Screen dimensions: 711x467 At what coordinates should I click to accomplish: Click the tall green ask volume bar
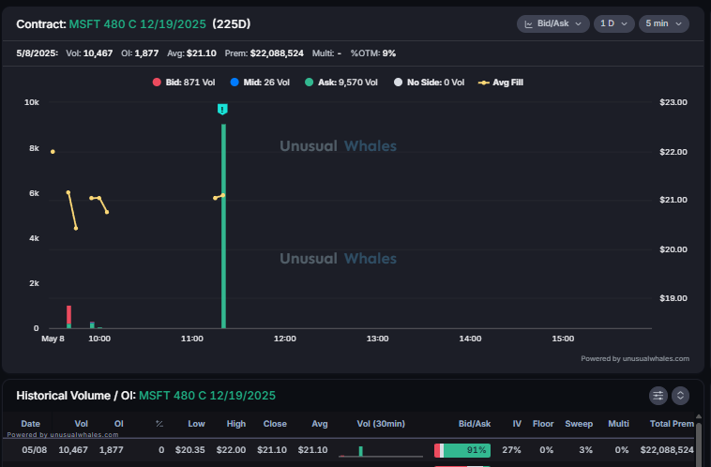223,226
